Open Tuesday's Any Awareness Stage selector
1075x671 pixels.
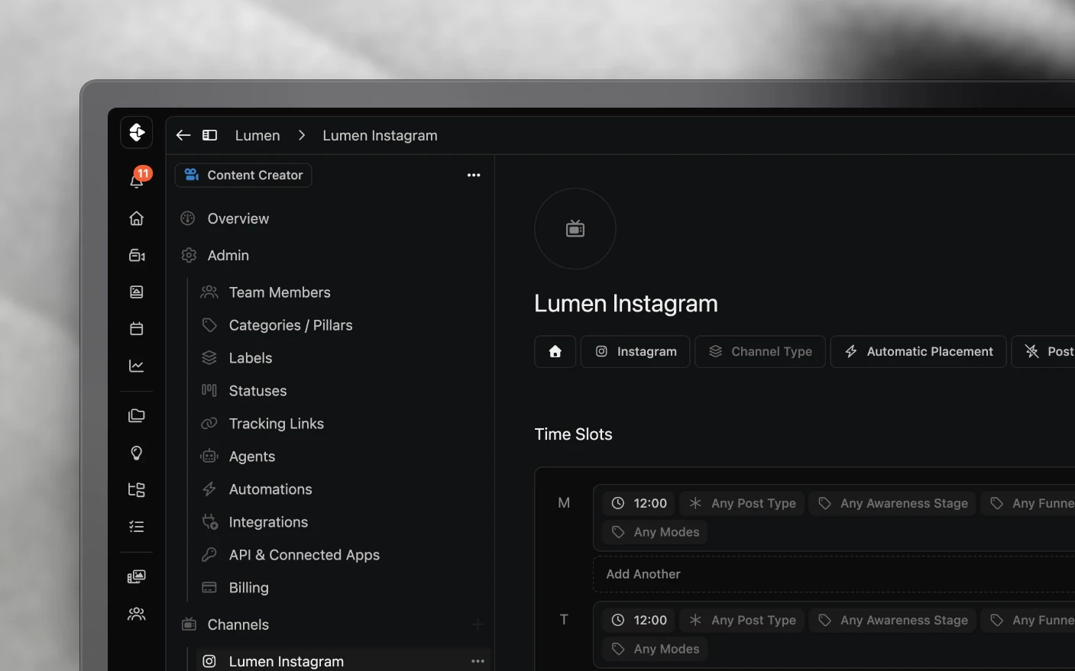click(x=892, y=620)
